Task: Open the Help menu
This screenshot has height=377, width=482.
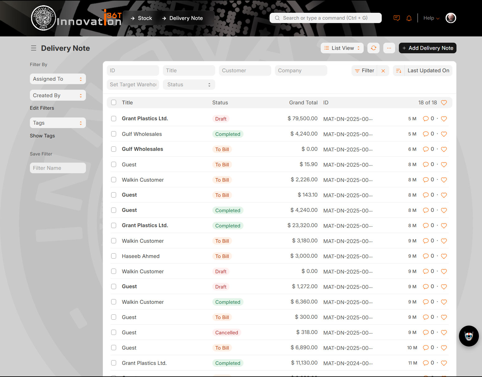Action: (431, 18)
